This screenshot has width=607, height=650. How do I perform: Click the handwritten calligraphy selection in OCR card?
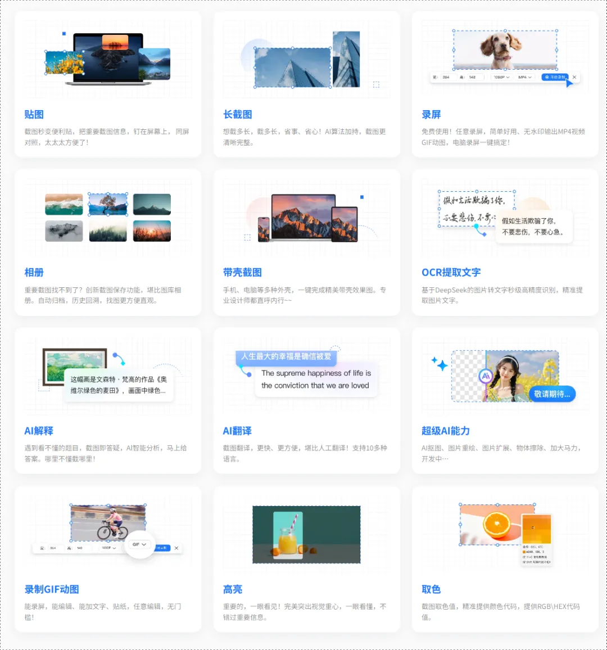click(x=477, y=209)
